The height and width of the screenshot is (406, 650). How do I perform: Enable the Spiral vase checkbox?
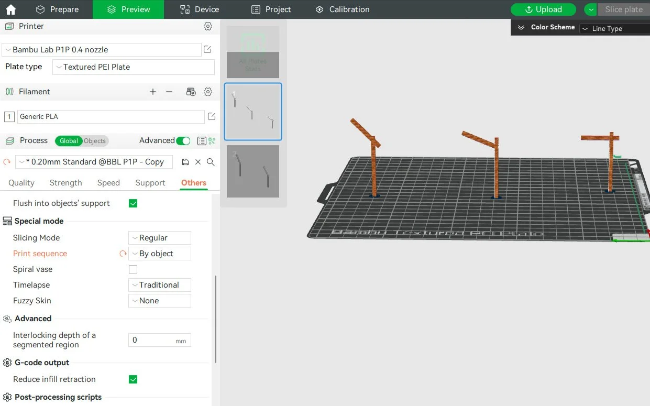133,269
